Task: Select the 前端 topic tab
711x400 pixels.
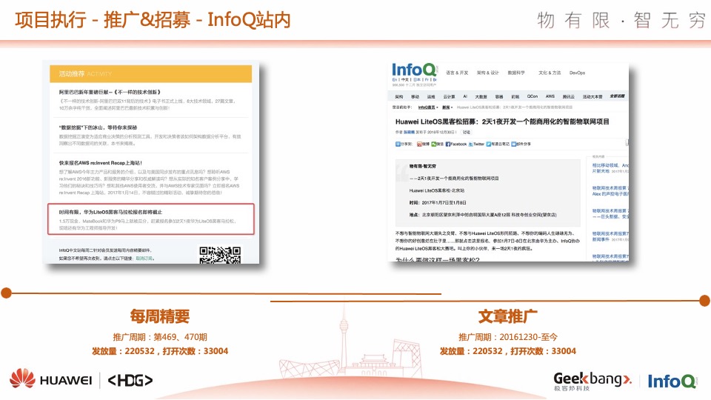Action: click(515, 96)
